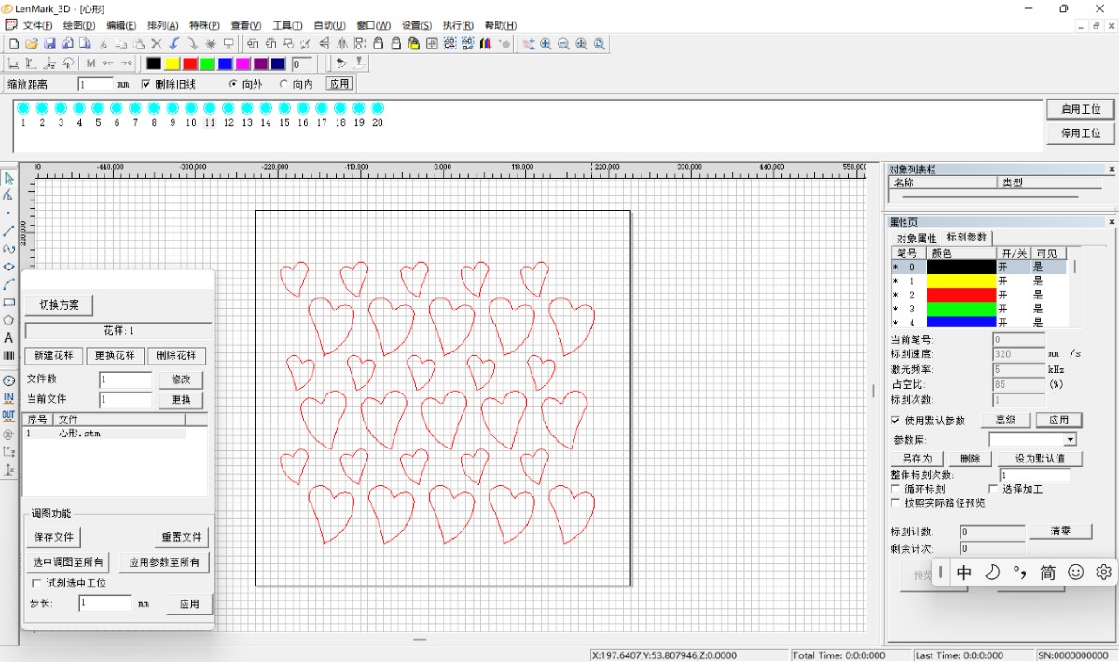Toggle the 使用默认参数 checkbox
Image resolution: width=1119 pixels, height=662 pixels.
896,421
